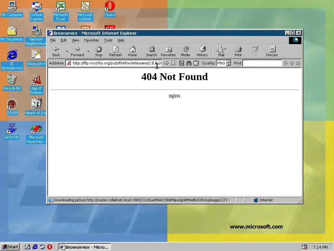Viewport: 334px width, 251px height.
Task: Click the 'Downloading picture' status bar text
Action: click(141, 200)
